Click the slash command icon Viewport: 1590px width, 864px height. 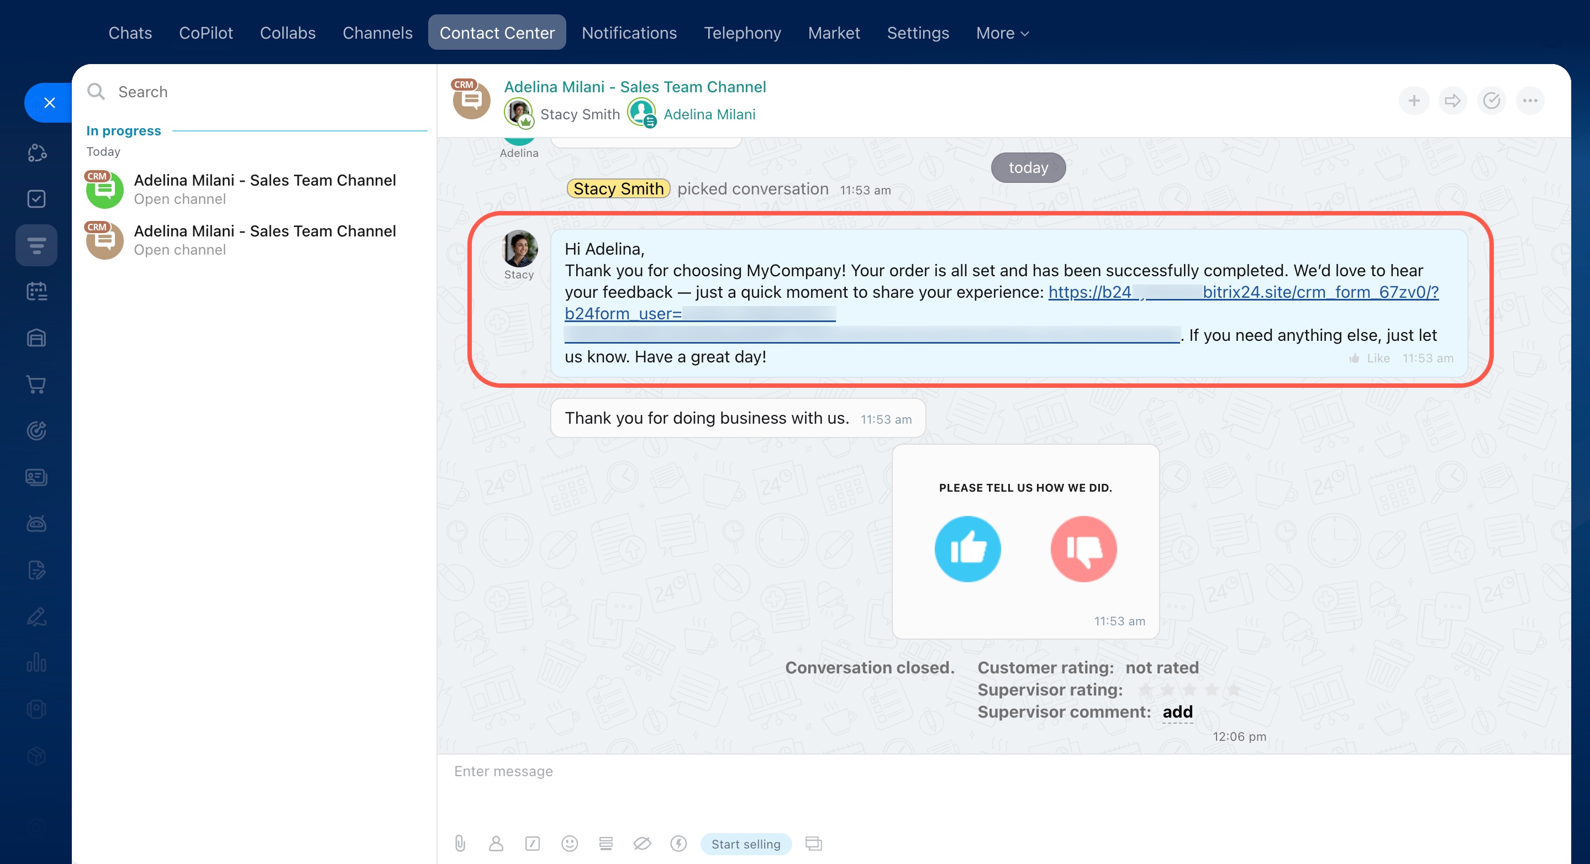[x=533, y=843]
